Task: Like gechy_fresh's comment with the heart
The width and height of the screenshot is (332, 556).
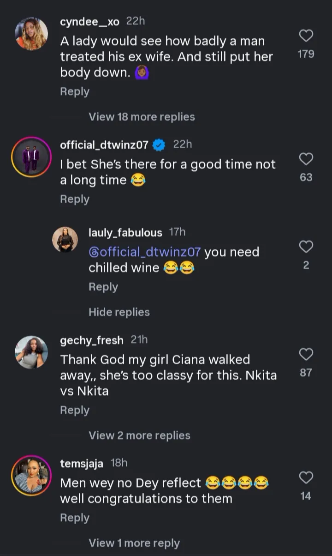Action: click(306, 354)
